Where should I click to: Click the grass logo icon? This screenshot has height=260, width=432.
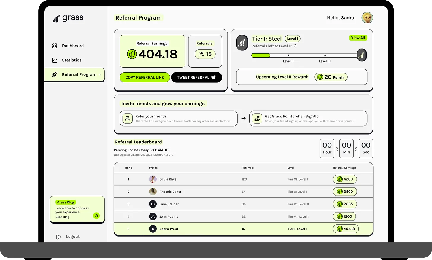point(56,19)
